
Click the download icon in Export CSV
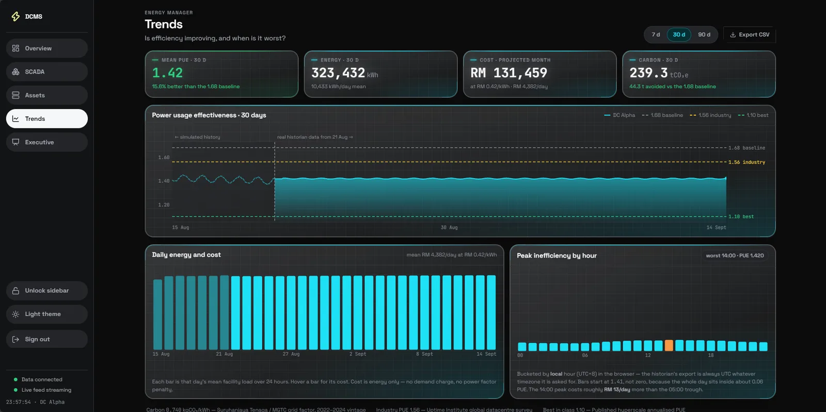tap(733, 35)
